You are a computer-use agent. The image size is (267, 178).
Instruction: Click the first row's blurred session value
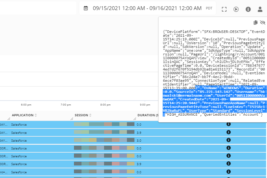tap(104, 124)
